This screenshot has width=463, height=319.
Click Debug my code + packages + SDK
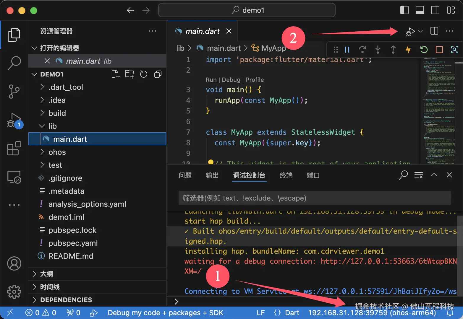point(165,313)
